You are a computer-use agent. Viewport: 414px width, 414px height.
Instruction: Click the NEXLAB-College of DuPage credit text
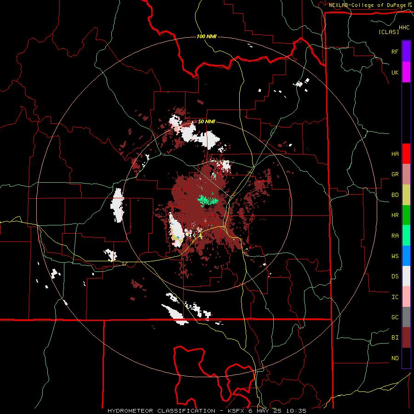pos(367,5)
